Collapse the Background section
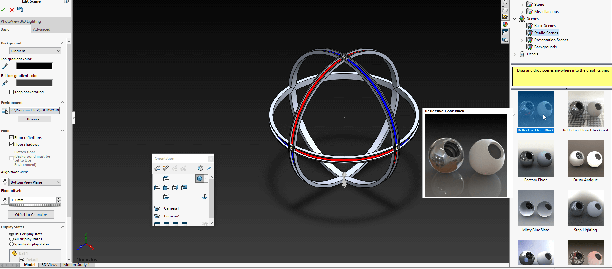 [63, 43]
